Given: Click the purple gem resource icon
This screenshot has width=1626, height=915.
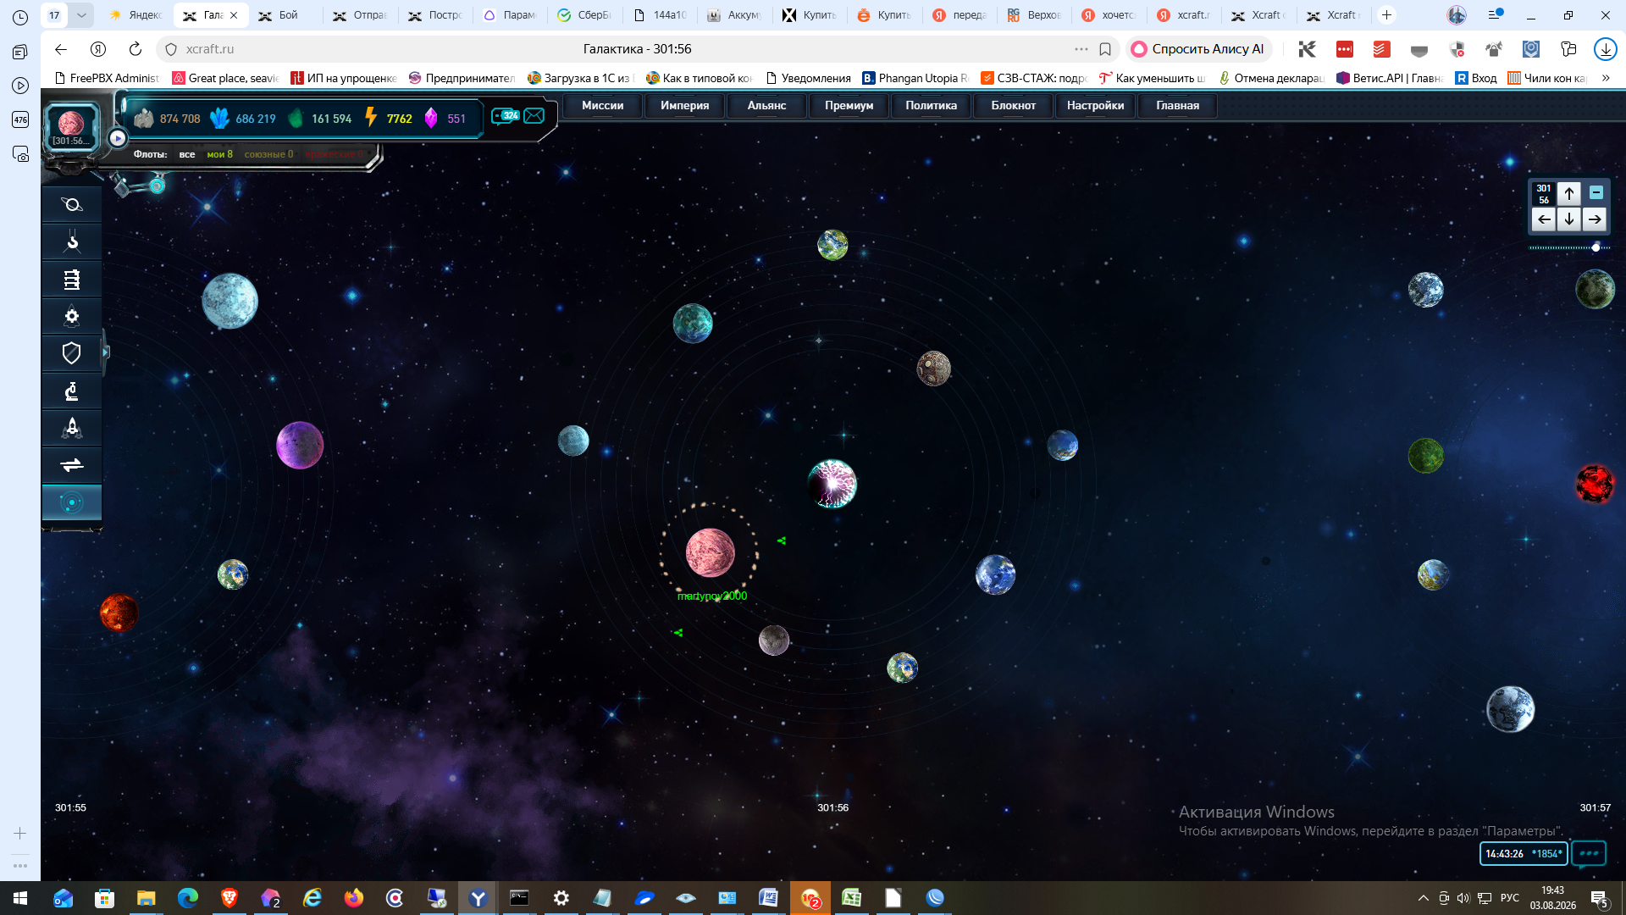Looking at the screenshot, I should [x=431, y=118].
